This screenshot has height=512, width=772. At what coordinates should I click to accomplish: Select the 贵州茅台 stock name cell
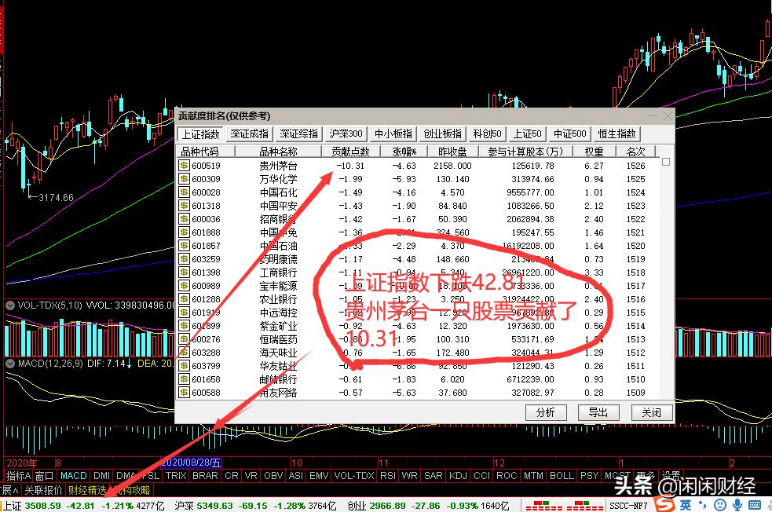pyautogui.click(x=278, y=166)
